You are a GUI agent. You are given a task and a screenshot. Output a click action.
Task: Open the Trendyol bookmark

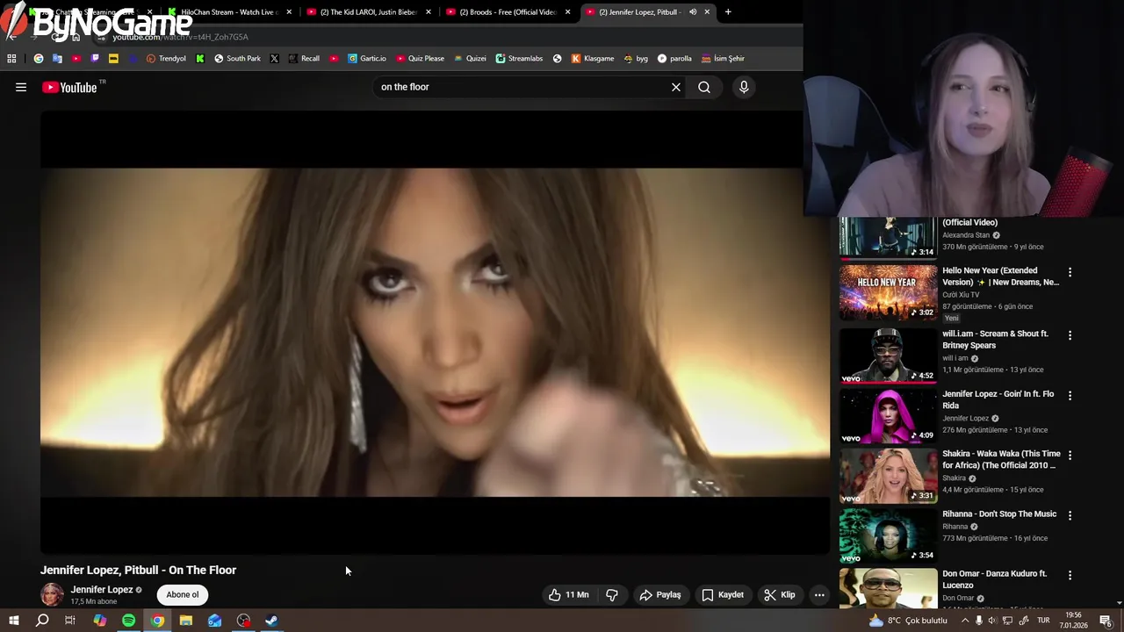(x=166, y=58)
